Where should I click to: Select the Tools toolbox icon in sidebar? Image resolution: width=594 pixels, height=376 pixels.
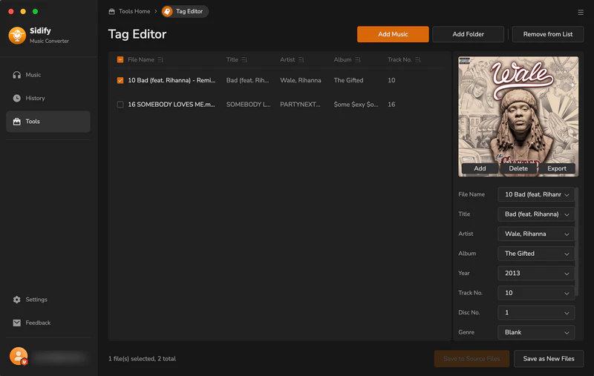pyautogui.click(x=16, y=122)
